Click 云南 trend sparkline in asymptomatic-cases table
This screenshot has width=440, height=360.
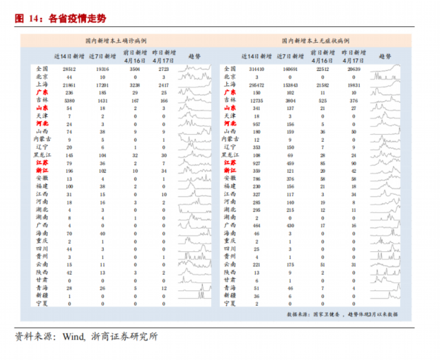388,264
